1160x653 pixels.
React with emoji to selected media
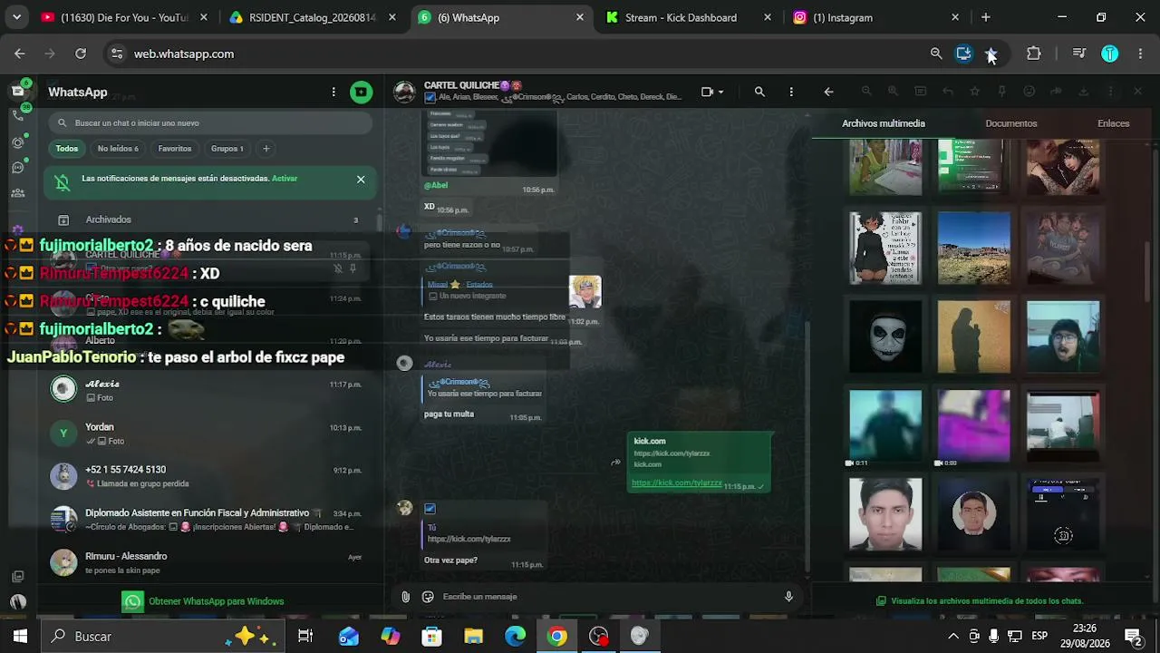[1029, 92]
